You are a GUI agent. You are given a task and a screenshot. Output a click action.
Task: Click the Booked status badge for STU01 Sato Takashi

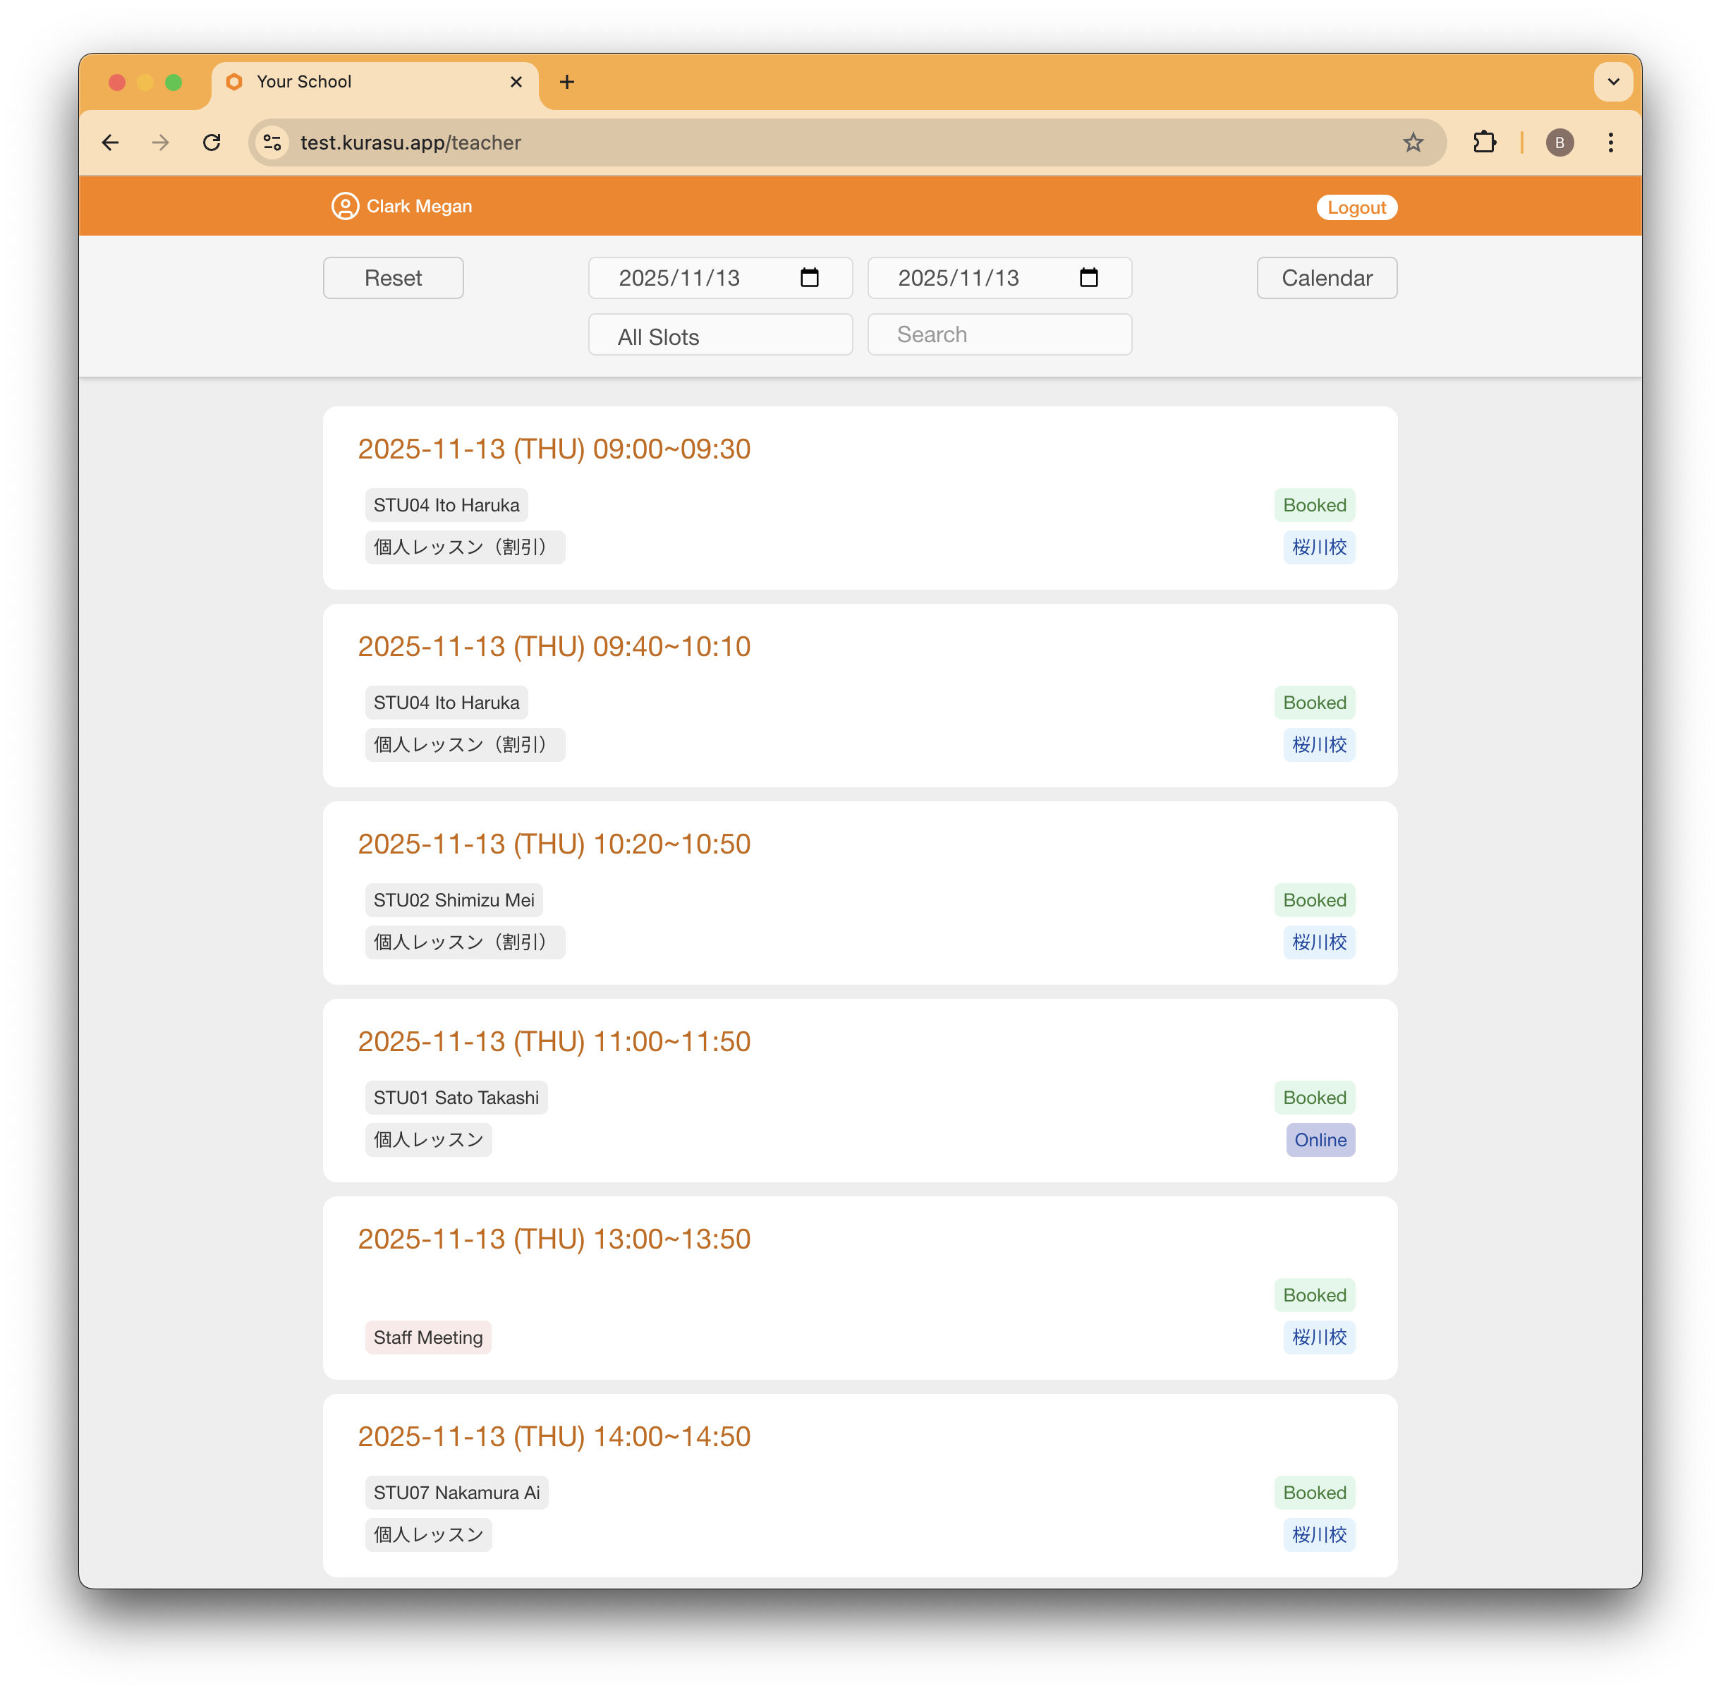click(x=1314, y=1097)
